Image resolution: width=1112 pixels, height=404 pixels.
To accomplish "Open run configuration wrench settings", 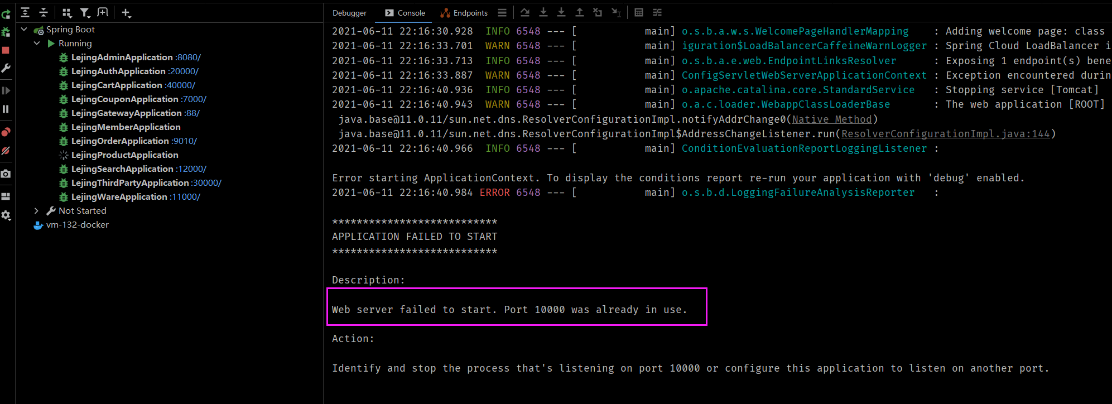I will [6, 68].
